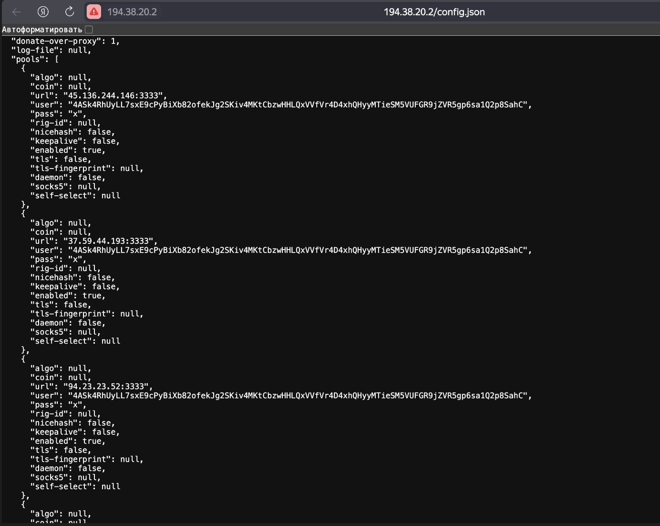Viewport: 660px width, 526px height.
Task: Click the 94.23.23.52:3333 url value
Action: [x=105, y=387]
